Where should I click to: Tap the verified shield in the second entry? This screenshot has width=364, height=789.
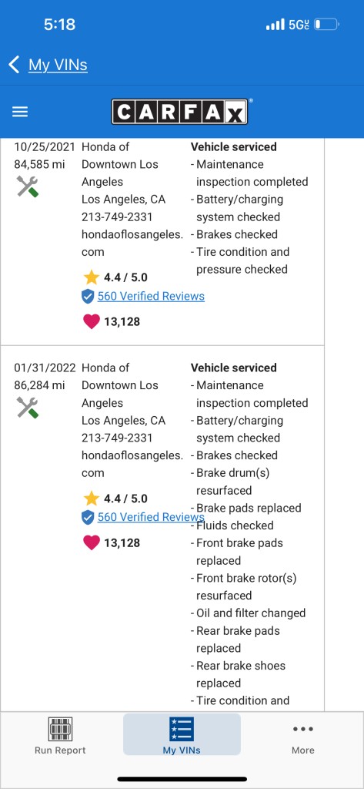[88, 517]
